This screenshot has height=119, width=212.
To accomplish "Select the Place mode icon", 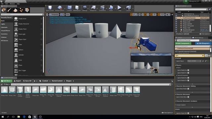I will coord(4,10).
